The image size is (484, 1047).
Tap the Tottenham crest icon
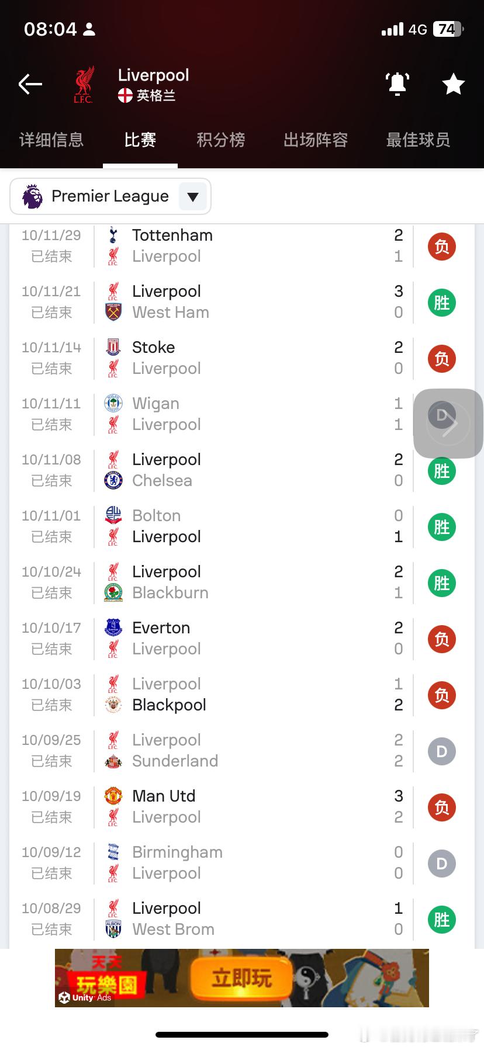[113, 235]
